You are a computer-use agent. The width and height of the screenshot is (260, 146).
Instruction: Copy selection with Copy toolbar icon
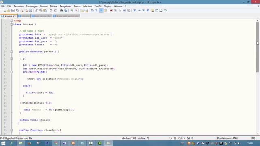(41, 11)
